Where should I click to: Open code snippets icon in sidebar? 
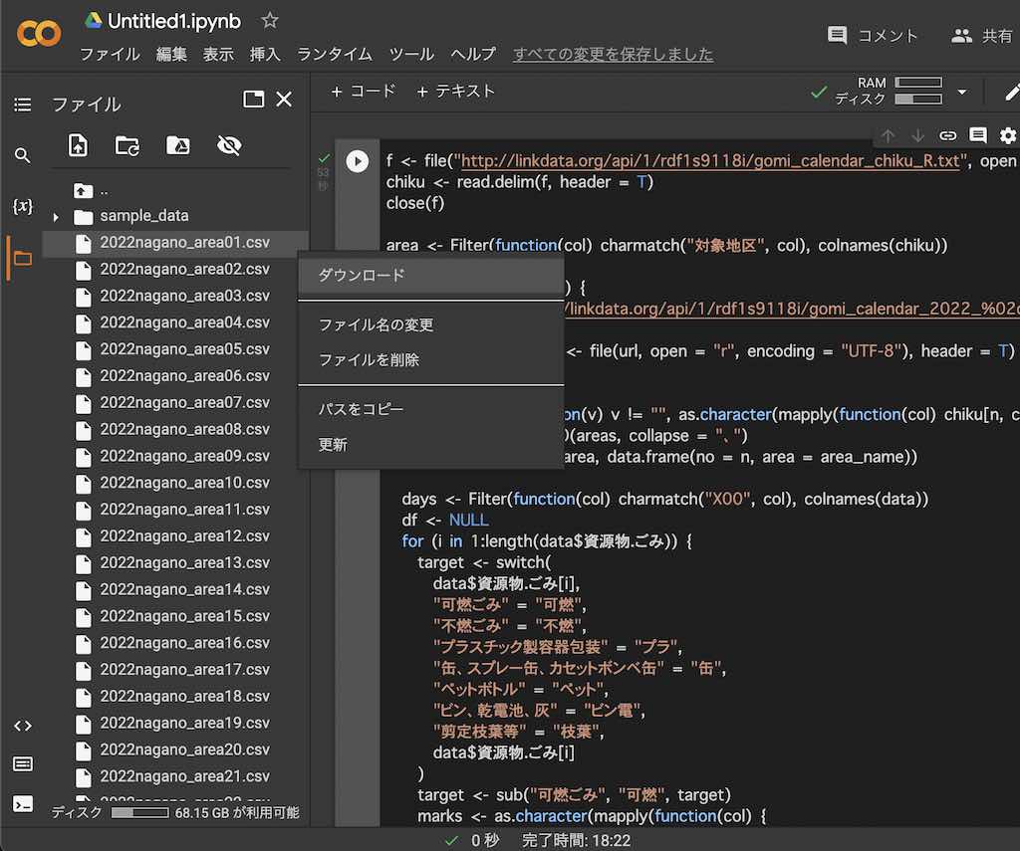22,726
